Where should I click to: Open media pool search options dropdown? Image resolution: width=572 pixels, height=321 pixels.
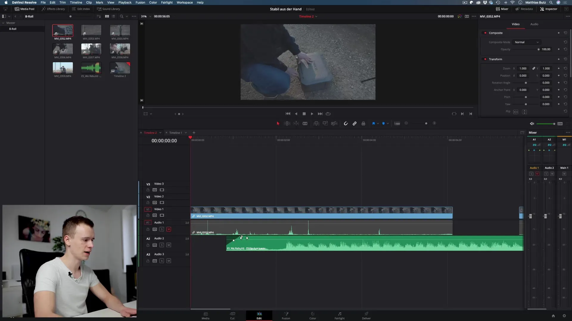pyautogui.click(x=127, y=16)
